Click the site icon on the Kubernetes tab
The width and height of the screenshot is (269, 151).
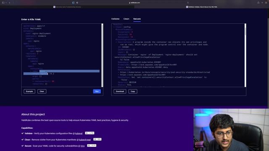click(x=54, y=7)
